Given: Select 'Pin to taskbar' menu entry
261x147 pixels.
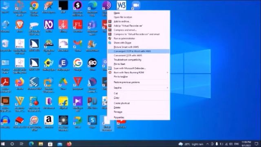Looking at the screenshot, I should (x=139, y=77).
